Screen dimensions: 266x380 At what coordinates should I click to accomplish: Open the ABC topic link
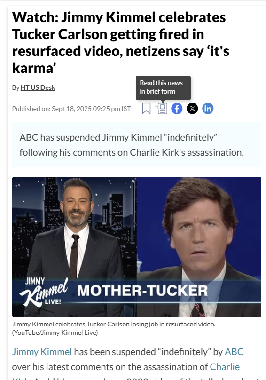[x=234, y=352]
